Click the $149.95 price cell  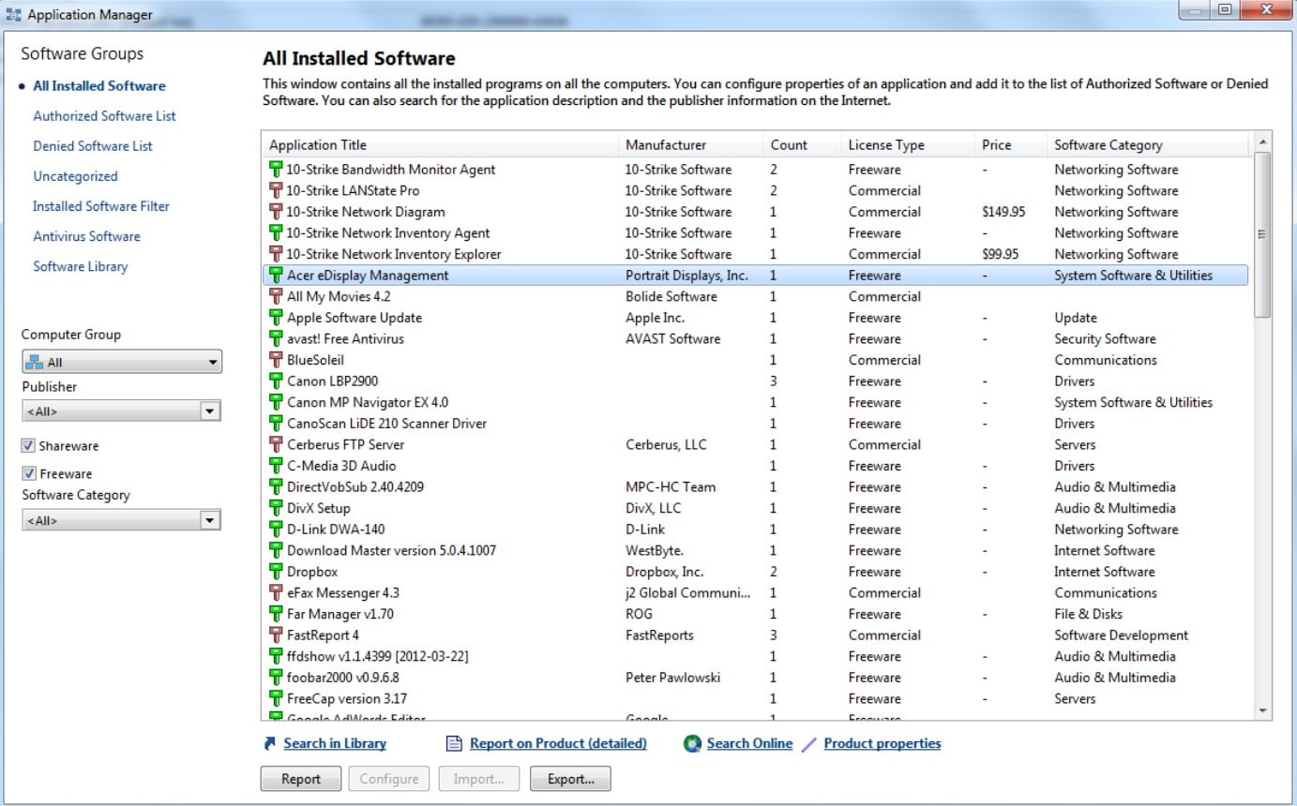[1003, 212]
